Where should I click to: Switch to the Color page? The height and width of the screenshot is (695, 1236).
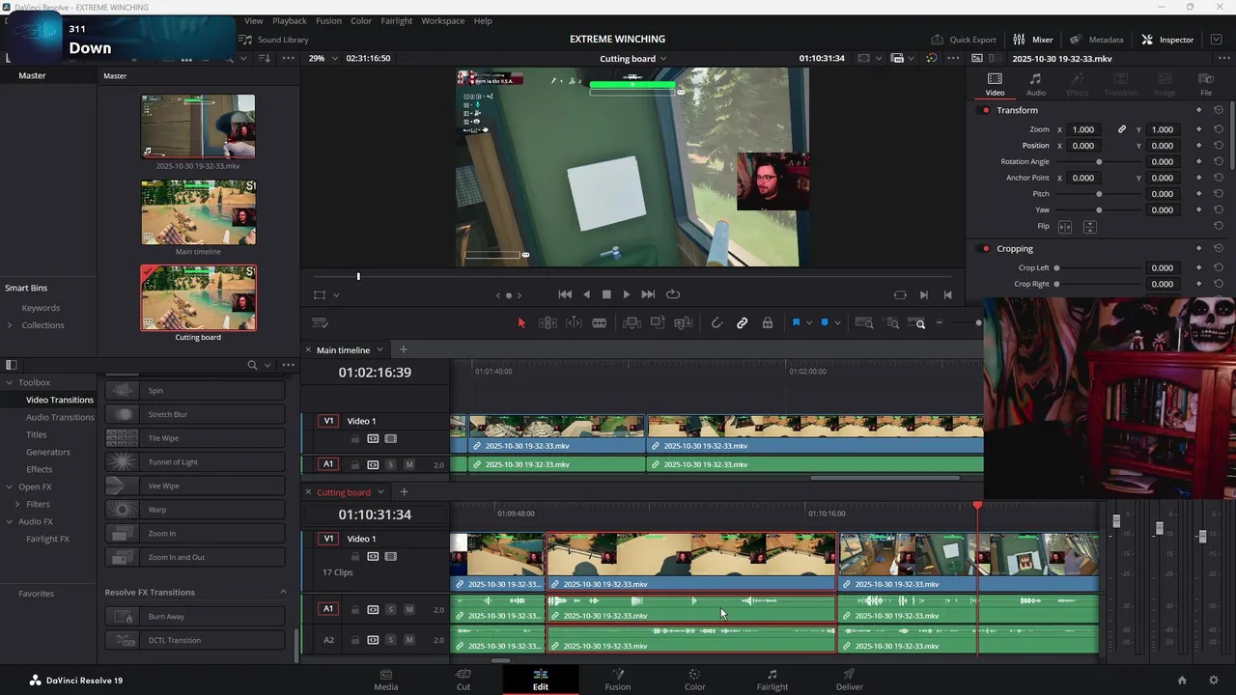pyautogui.click(x=695, y=681)
